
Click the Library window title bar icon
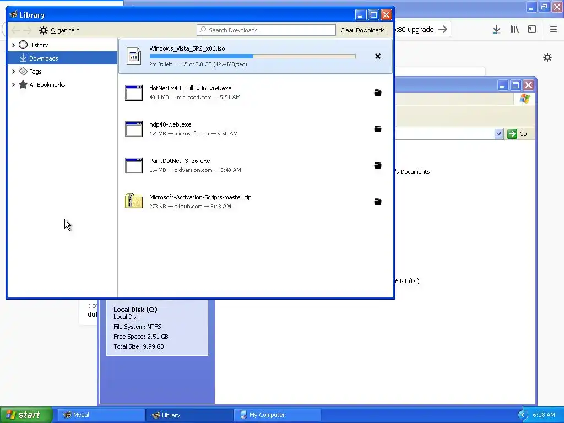click(x=14, y=15)
